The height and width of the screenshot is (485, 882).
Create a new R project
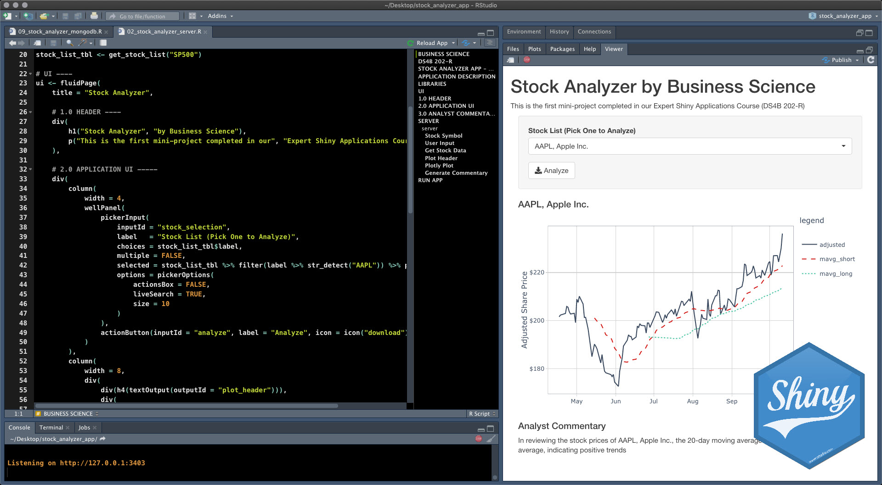(28, 16)
